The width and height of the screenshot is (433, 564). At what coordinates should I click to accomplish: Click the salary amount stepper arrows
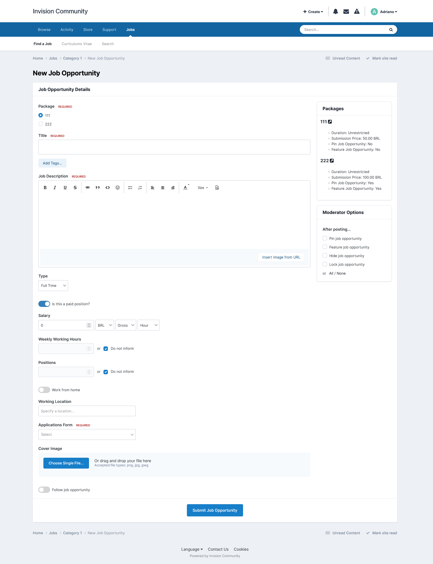tap(89, 325)
